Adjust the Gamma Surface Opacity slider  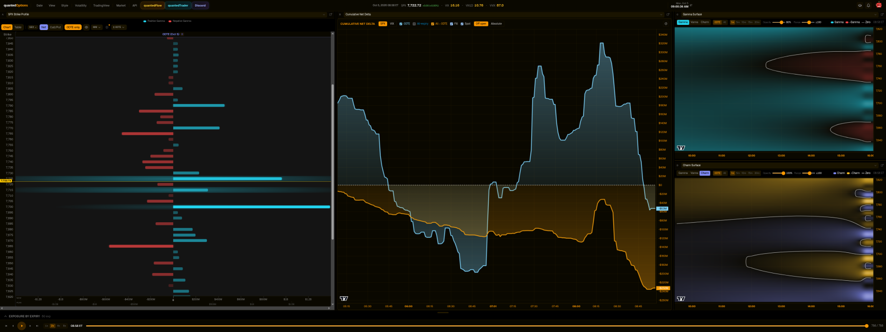pyautogui.click(x=781, y=22)
